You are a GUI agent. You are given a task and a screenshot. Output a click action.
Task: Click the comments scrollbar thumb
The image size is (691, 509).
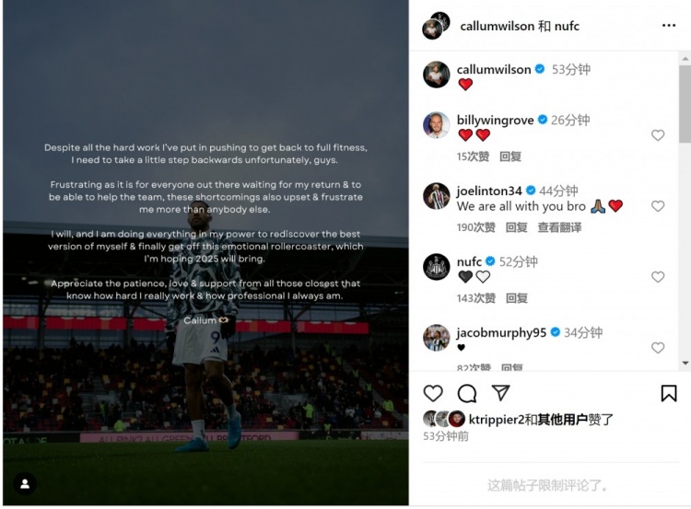[x=685, y=104]
